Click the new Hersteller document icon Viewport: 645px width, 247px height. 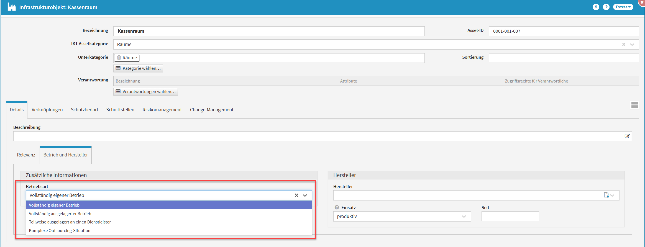point(606,195)
